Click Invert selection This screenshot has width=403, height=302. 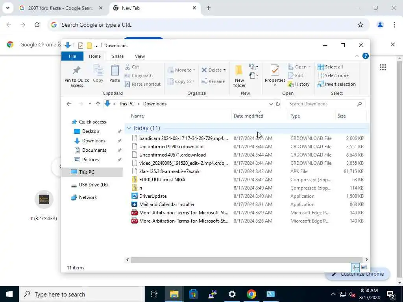[337, 84]
